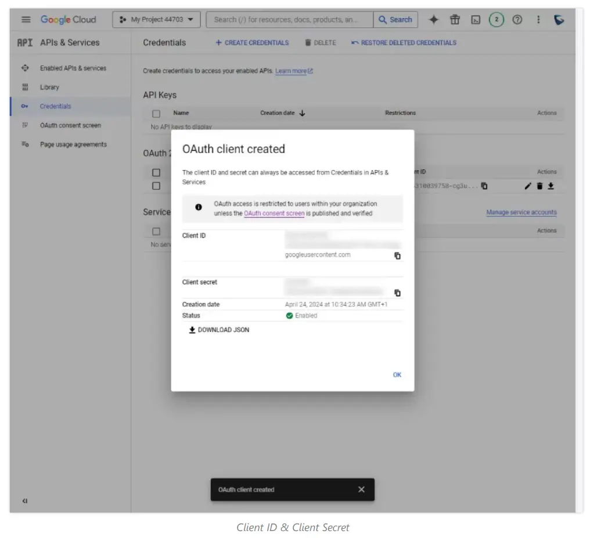Open the OAuth consent screen link in dialog
The image size is (590, 538).
pos(274,213)
